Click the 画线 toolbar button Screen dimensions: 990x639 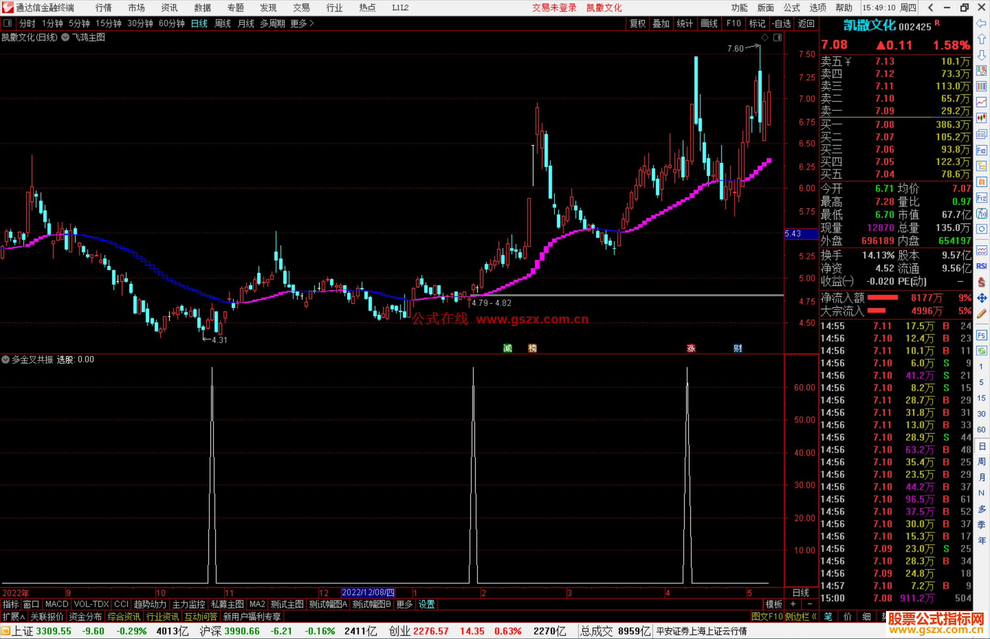coord(709,23)
